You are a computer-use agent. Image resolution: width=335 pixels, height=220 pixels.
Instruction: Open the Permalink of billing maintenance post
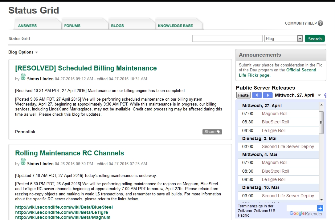point(25,132)
